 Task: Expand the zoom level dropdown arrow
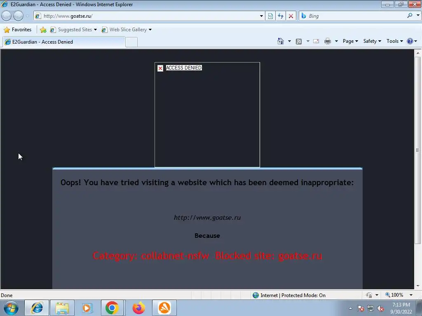click(411, 295)
